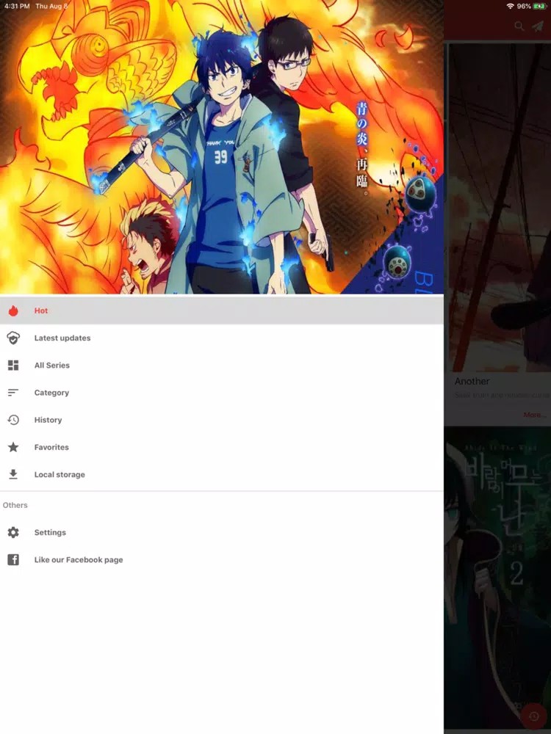Click the All Series grid icon

(x=13, y=365)
